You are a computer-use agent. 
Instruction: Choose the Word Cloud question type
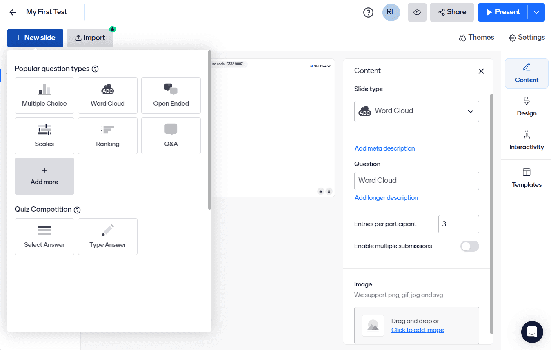[108, 95]
